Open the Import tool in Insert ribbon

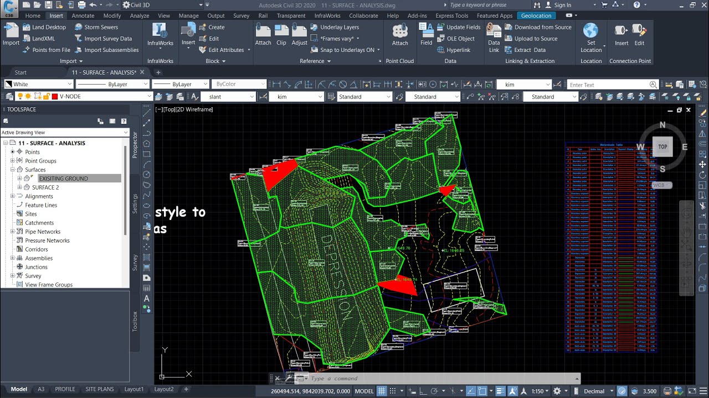tap(11, 34)
